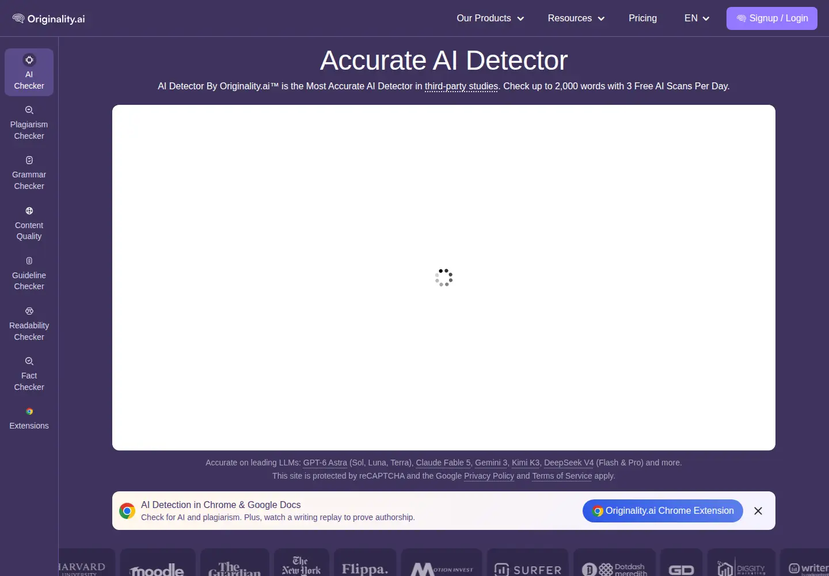
Task: Click the loading spinner in the editor
Action: [444, 278]
